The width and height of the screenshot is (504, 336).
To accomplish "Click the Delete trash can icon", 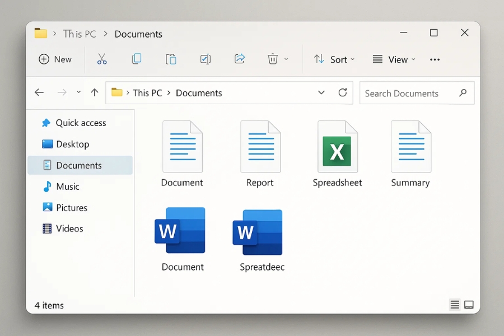I will tap(273, 59).
